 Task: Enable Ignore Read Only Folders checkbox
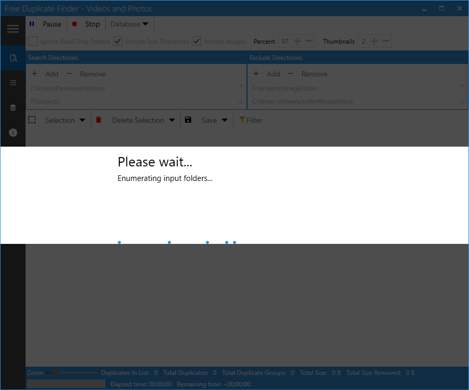pyautogui.click(x=33, y=42)
